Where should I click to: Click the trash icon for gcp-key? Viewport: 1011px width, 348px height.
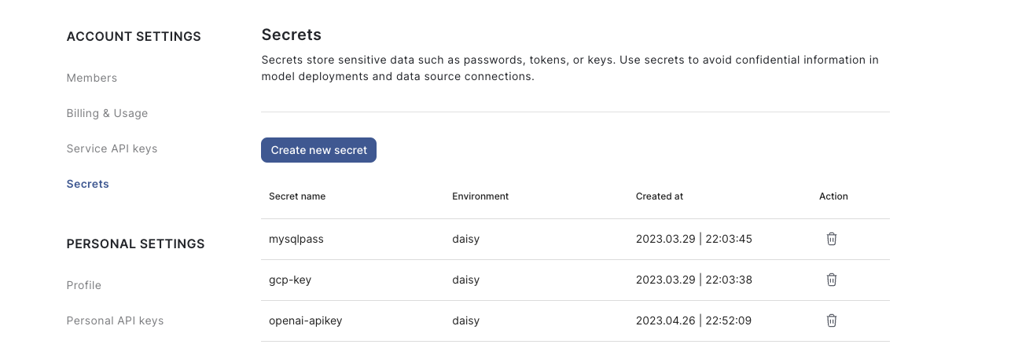832,280
